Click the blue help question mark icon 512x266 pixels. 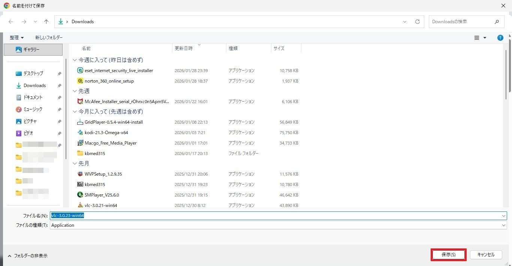click(500, 38)
